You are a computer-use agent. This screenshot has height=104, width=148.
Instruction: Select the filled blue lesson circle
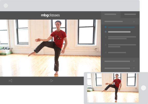(x=106, y=27)
